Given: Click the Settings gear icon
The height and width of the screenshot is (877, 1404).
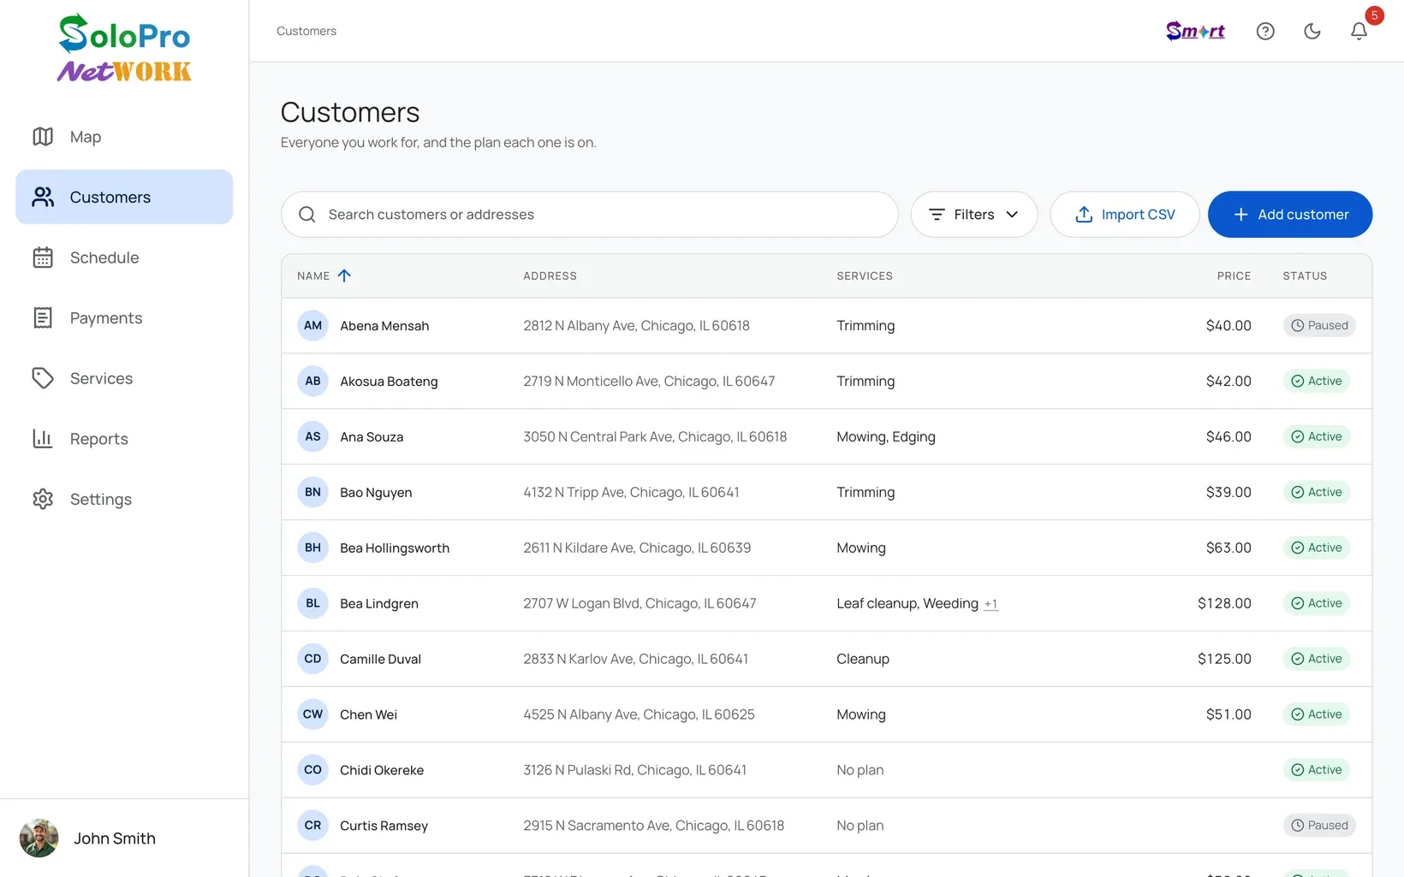Looking at the screenshot, I should pos(43,499).
